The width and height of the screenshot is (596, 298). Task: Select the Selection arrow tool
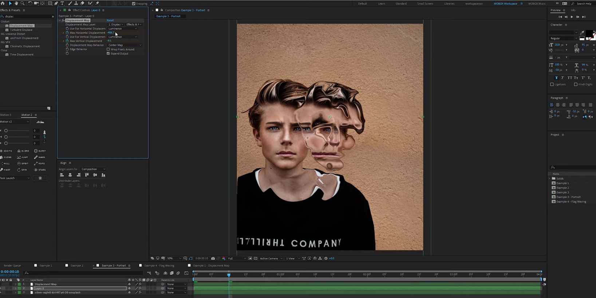10,3
